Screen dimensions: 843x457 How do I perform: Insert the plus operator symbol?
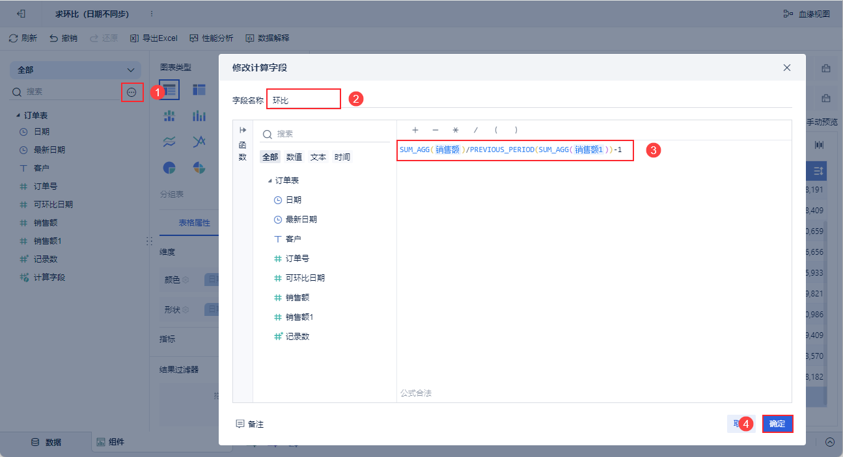pos(415,130)
